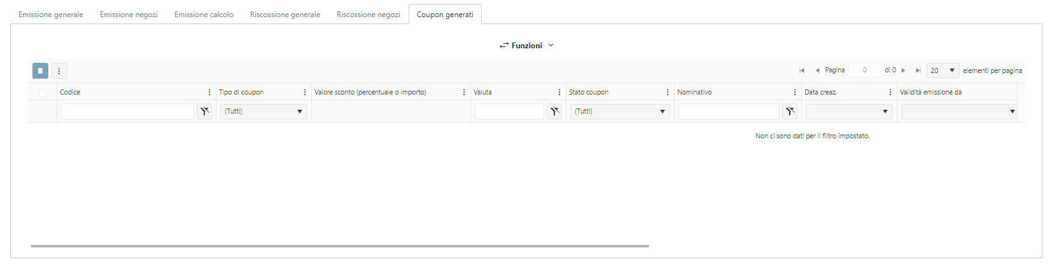Viewport: 1052px width, 269px height.
Task: Click the horizontal scrollbar under the grid
Action: (340, 246)
